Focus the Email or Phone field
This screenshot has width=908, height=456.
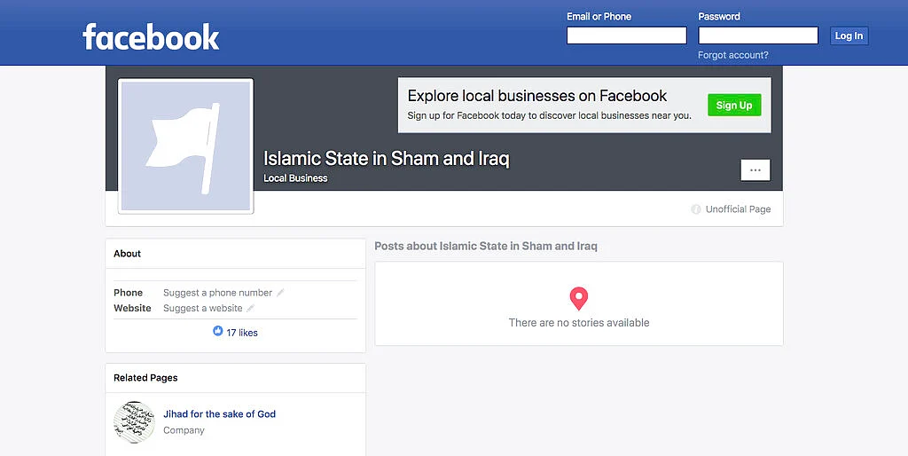627,35
